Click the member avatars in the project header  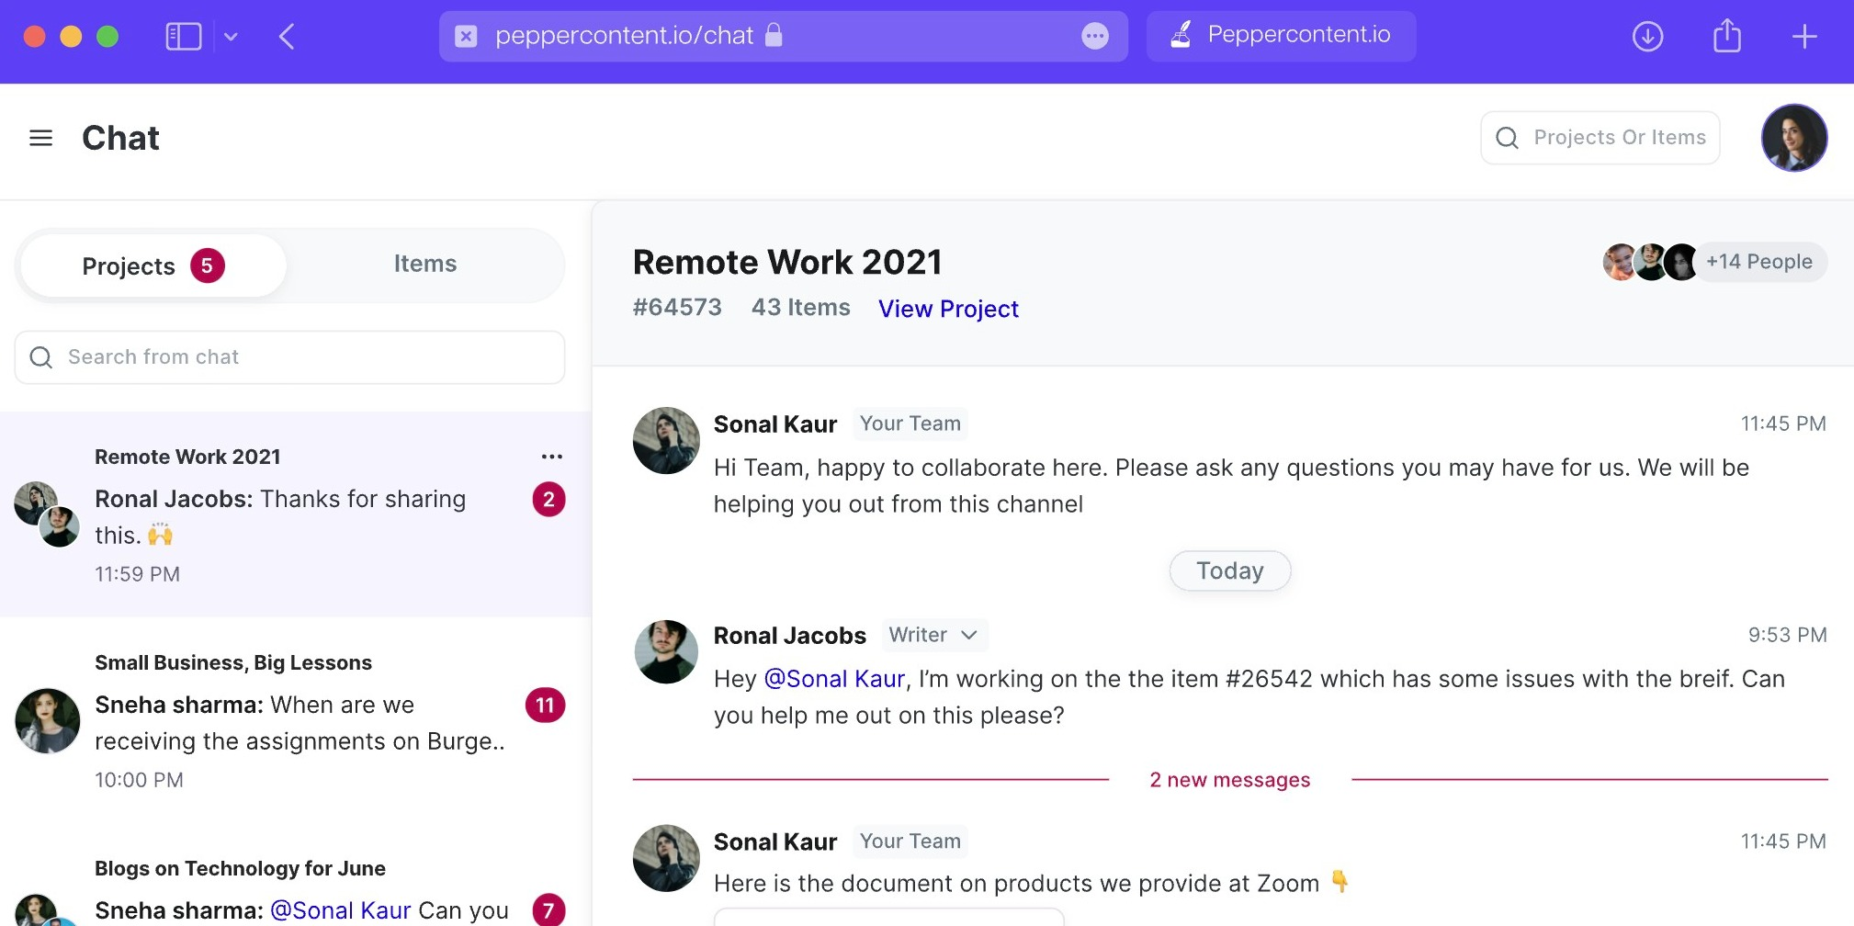[x=1651, y=262]
